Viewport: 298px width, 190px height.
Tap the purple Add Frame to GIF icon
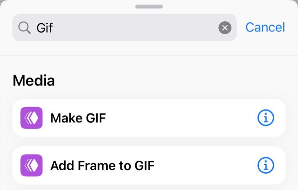pyautogui.click(x=31, y=165)
